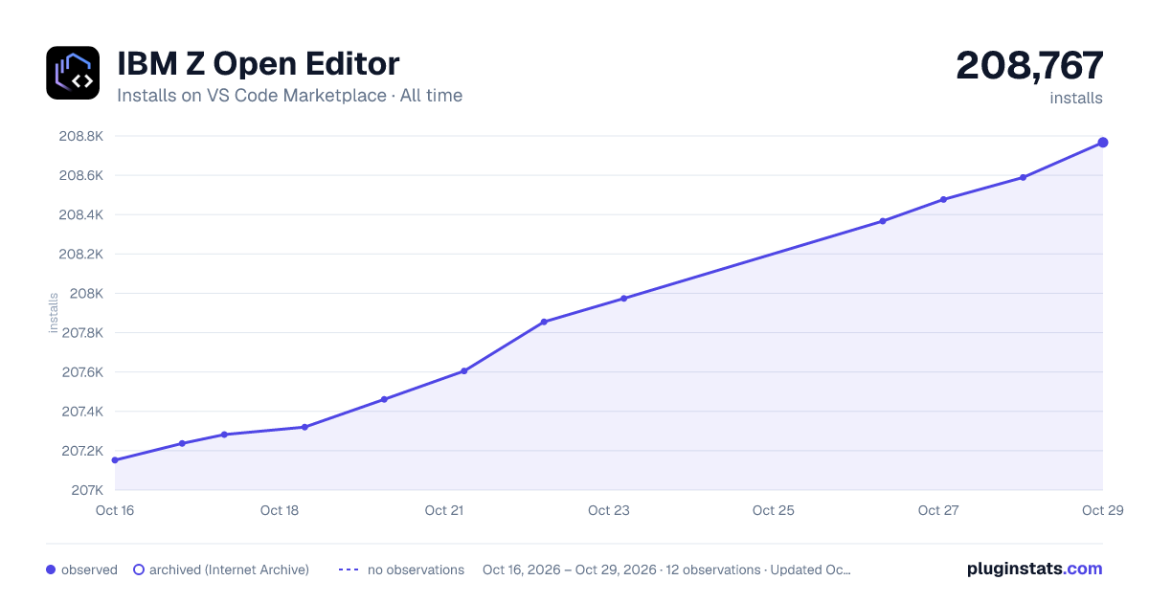Screen dimensions: 1149x603
Task: Click the 'observed' legend dot
Action: 51,569
